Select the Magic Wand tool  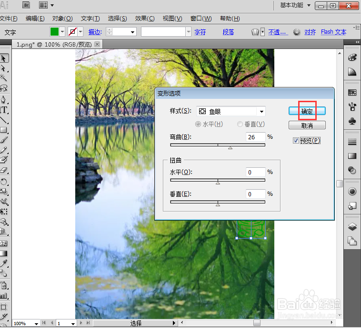point(3,77)
